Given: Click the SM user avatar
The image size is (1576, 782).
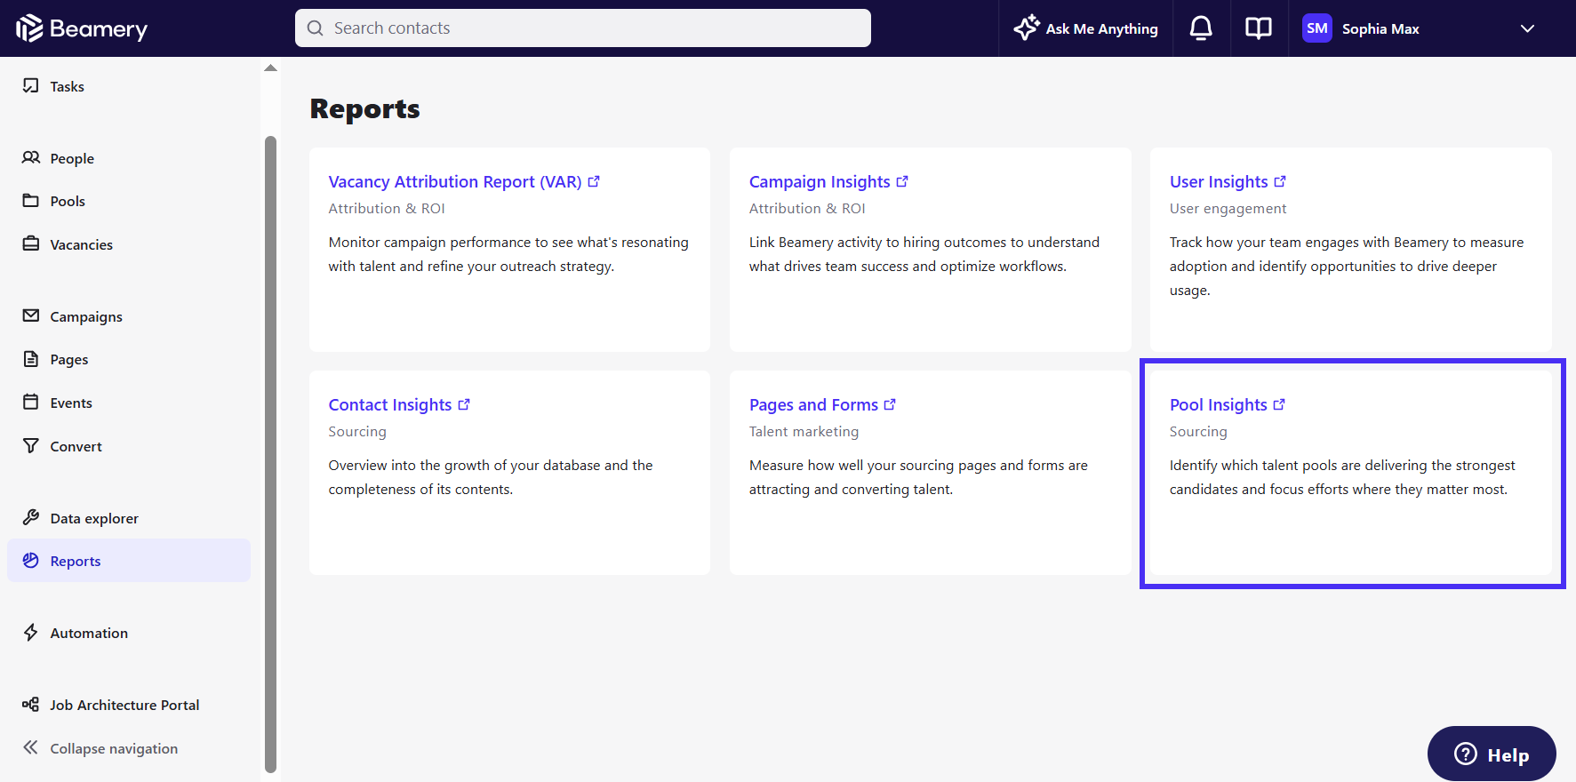Looking at the screenshot, I should coord(1316,28).
